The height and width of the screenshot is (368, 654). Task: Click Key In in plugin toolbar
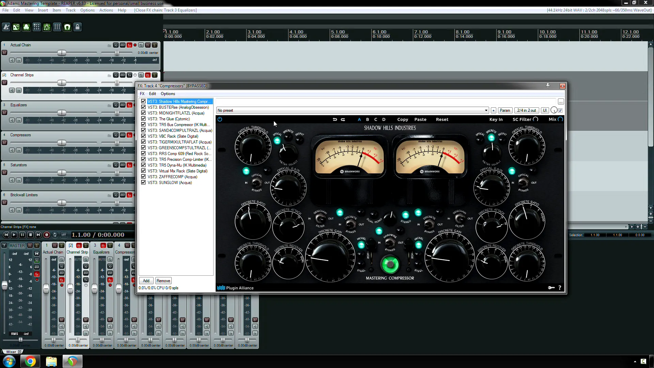pos(496,119)
